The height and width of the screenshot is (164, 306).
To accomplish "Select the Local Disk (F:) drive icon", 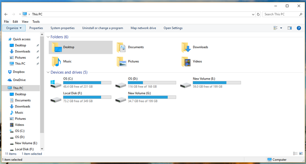I will click(x=56, y=100).
